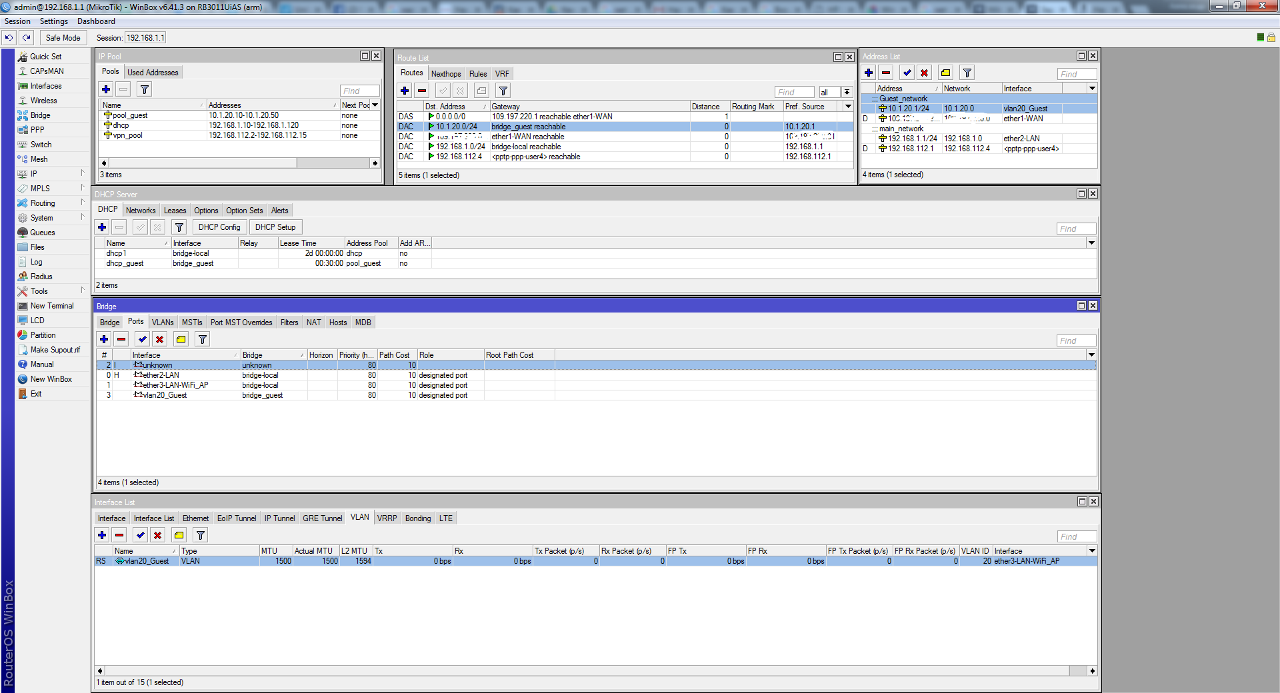Add a new bridge port with the plus icon
Screen dimensions: 1280x693
point(104,339)
